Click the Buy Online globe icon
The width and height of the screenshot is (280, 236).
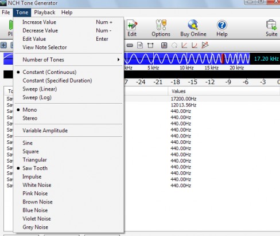click(193, 28)
